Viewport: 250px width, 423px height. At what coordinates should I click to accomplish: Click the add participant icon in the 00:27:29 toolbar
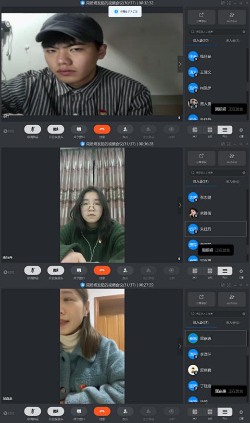125,411
